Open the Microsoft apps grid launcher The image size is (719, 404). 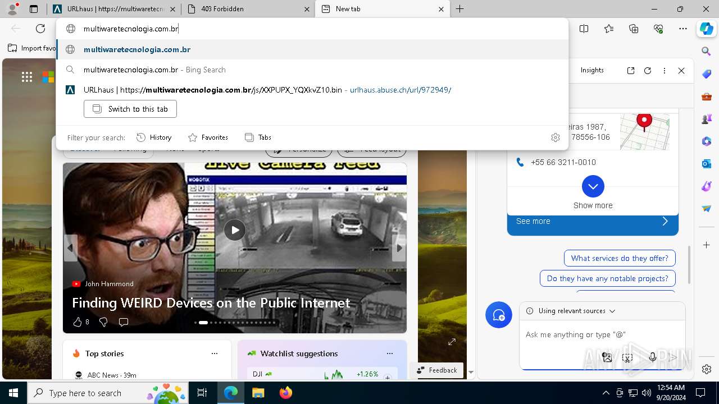click(x=27, y=77)
